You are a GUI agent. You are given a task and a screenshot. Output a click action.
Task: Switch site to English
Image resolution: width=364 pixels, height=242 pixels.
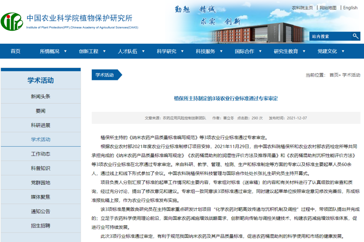click(x=350, y=8)
